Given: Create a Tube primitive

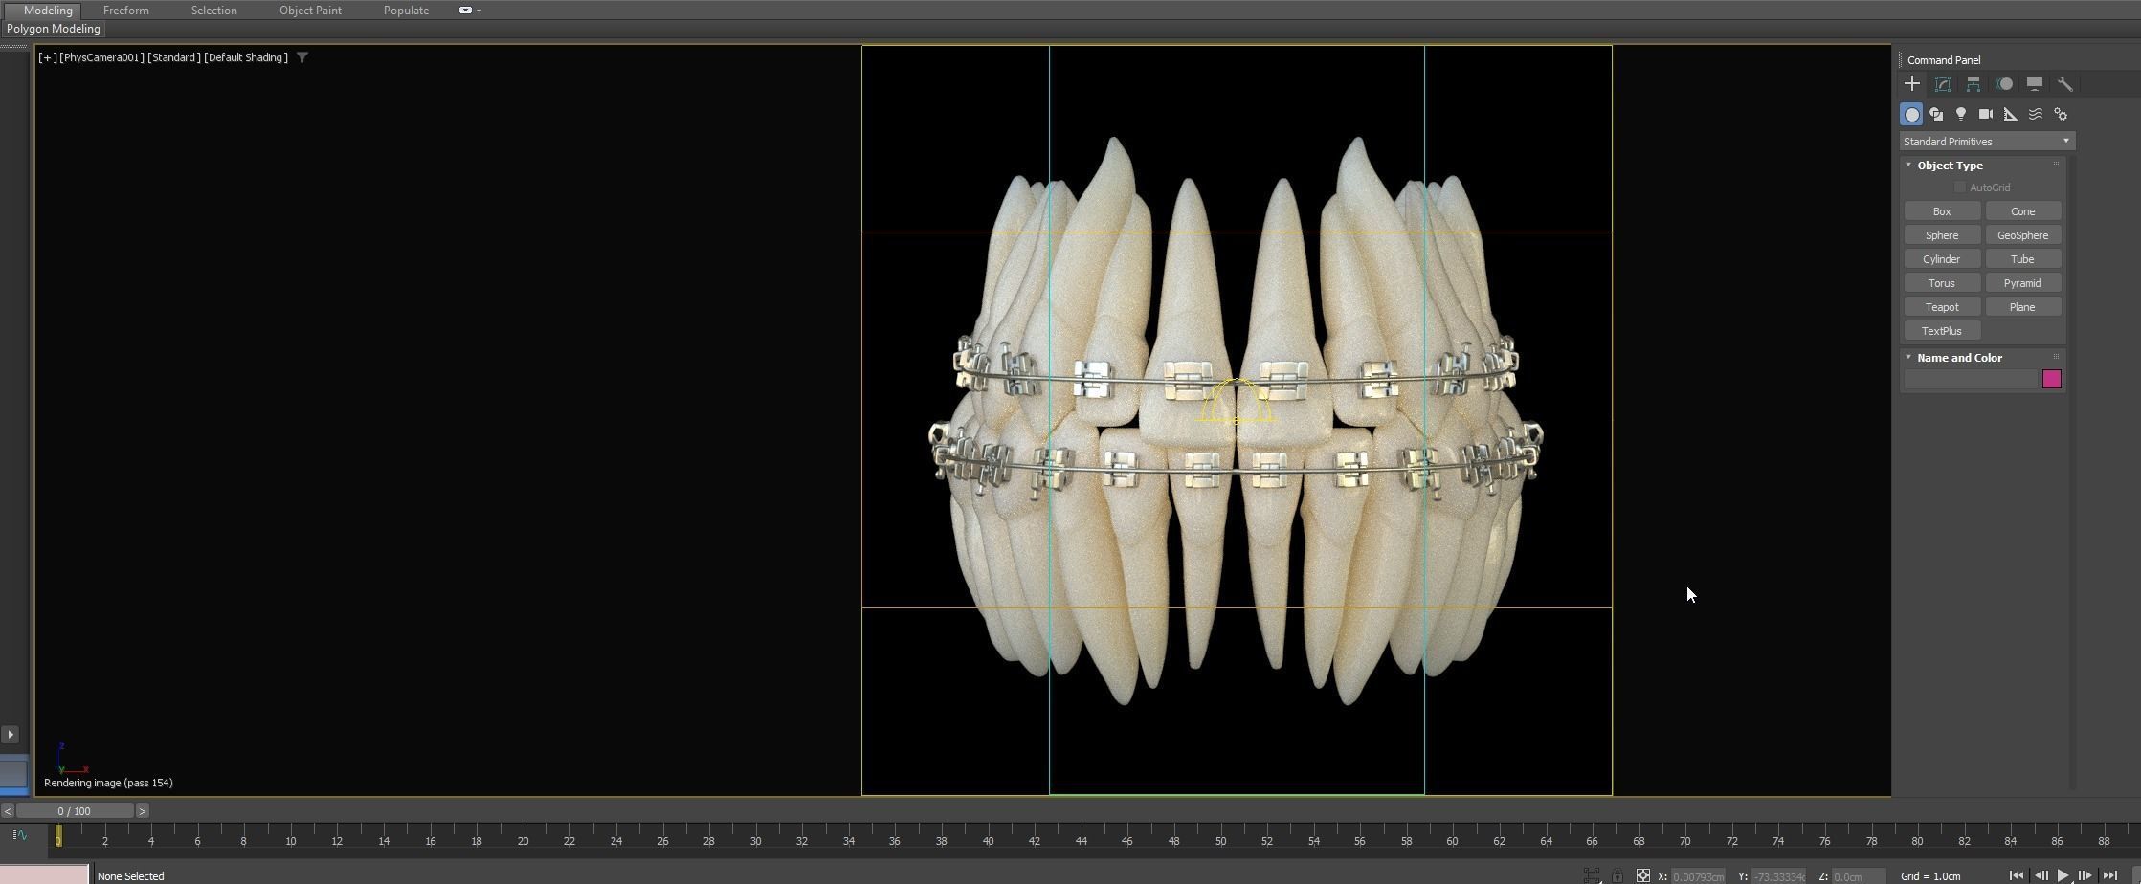Looking at the screenshot, I should click(2022, 259).
